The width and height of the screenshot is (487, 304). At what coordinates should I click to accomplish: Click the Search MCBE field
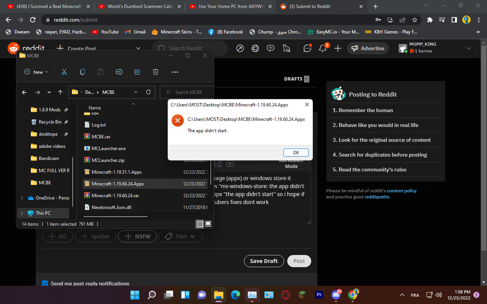click(x=187, y=92)
